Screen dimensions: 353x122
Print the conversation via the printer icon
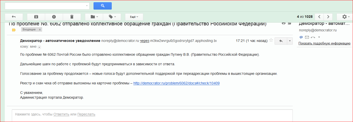(x=283, y=23)
